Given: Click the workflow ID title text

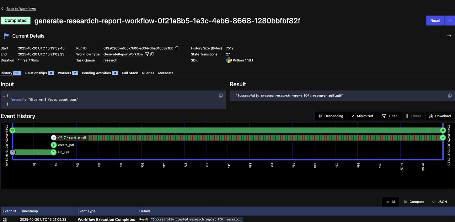Looking at the screenshot, I should pos(167,21).
